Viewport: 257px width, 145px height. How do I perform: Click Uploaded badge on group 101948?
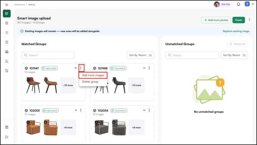click(118, 68)
